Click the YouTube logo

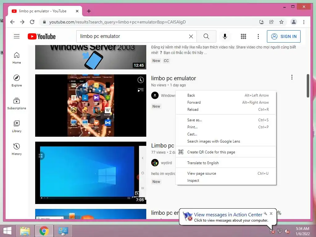(x=42, y=36)
